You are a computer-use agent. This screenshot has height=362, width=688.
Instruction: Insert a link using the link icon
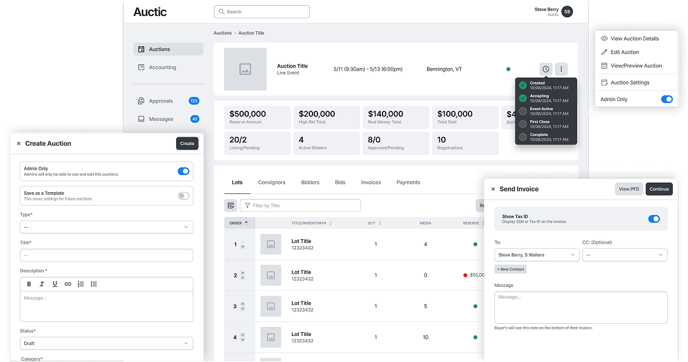point(67,284)
